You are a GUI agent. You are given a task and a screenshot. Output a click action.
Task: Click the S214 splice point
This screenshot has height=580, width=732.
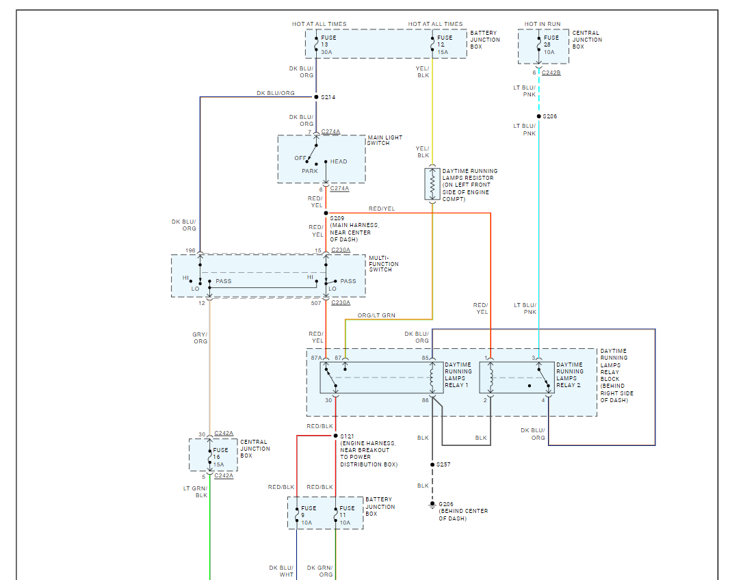click(x=316, y=97)
